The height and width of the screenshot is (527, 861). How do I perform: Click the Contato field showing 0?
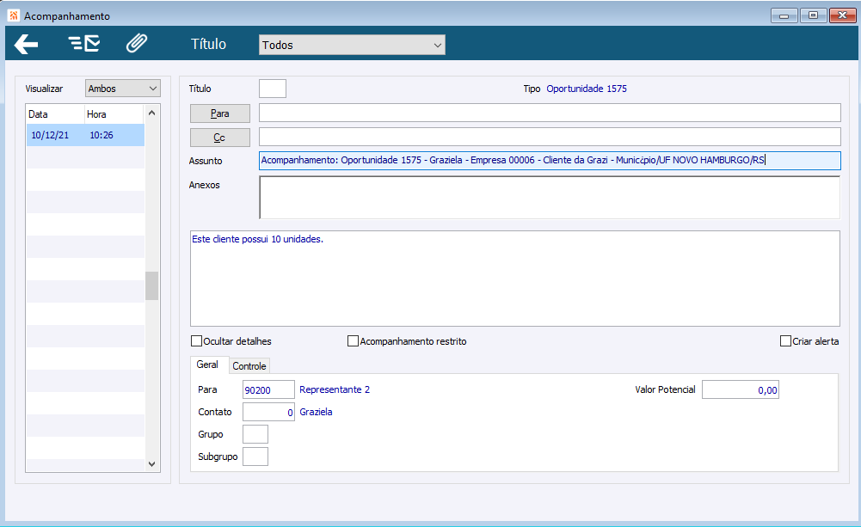pyautogui.click(x=268, y=412)
